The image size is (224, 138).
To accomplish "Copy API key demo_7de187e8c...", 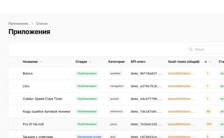I will [x=146, y=111].
